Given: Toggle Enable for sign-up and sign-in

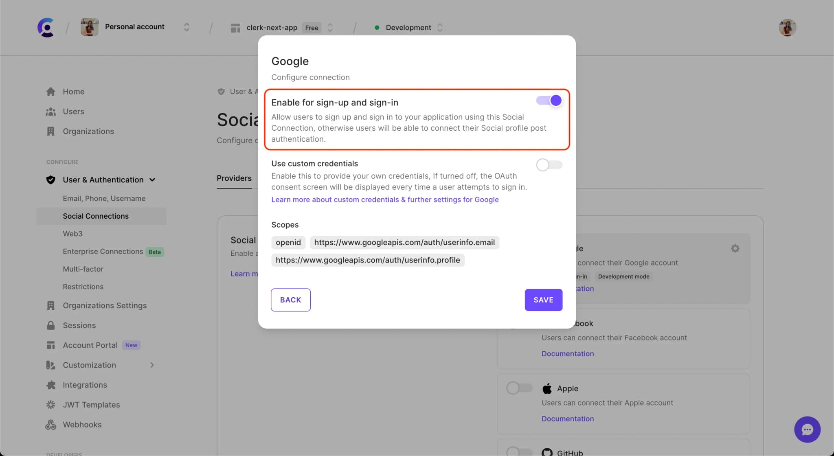Looking at the screenshot, I should point(549,101).
